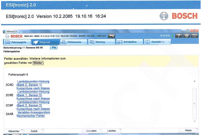Click the ESI[tronic] 2.0 window icon
The width and height of the screenshot is (201, 135).
(4, 32)
